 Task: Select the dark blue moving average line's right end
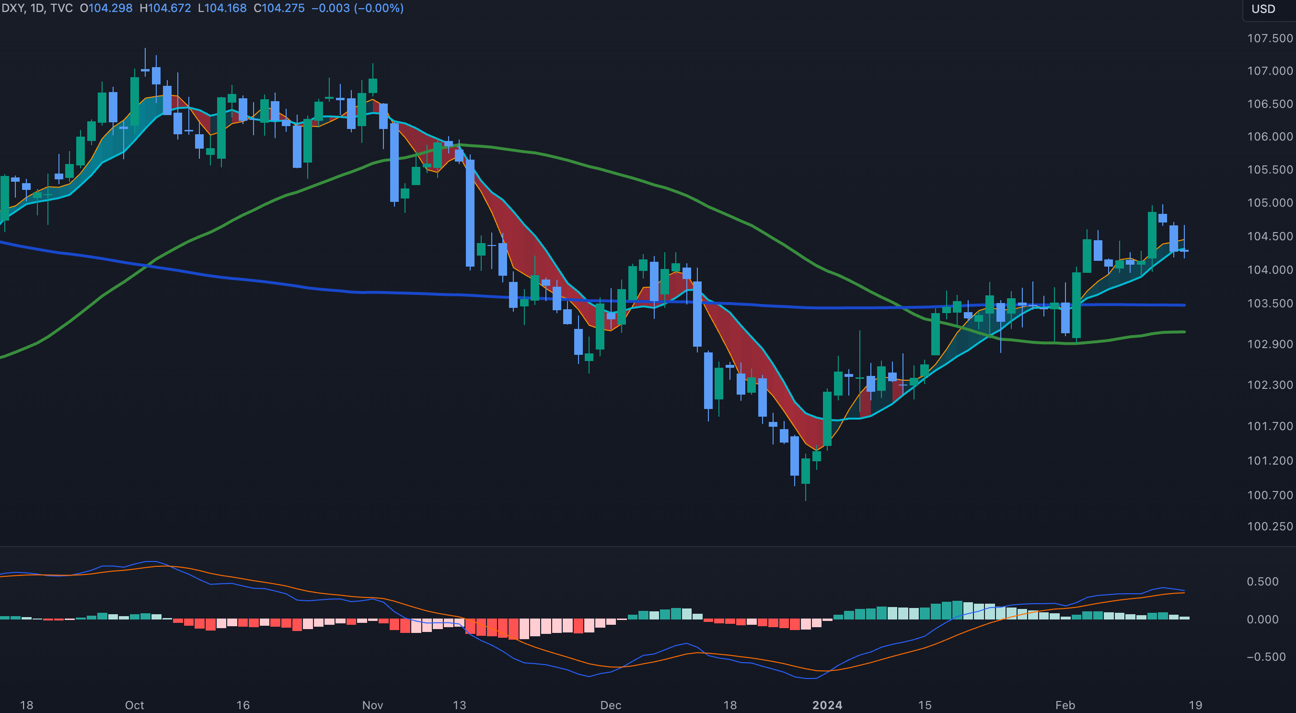point(1183,305)
